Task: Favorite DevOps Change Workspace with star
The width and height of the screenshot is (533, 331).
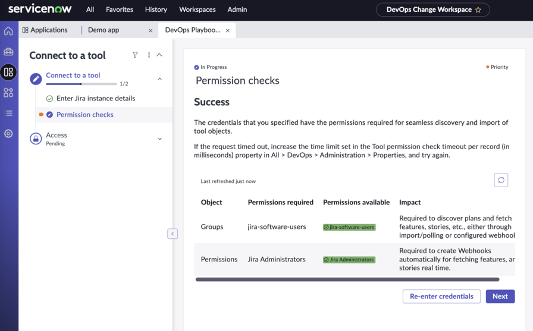Action: (x=478, y=10)
